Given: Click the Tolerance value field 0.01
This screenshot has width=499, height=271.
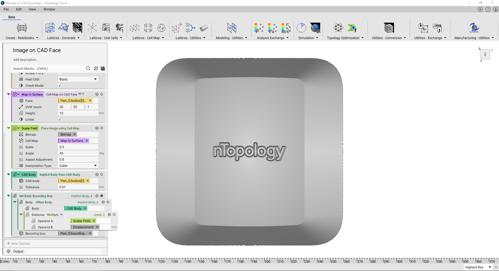Looking at the screenshot, I should coord(78,187).
